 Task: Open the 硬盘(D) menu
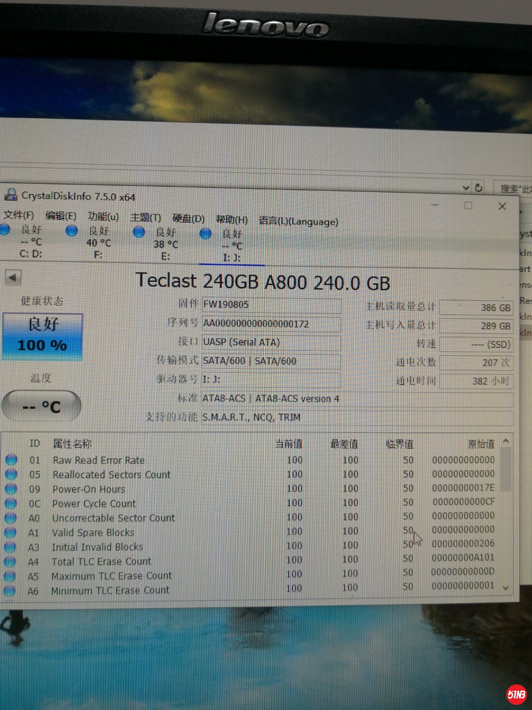(188, 219)
